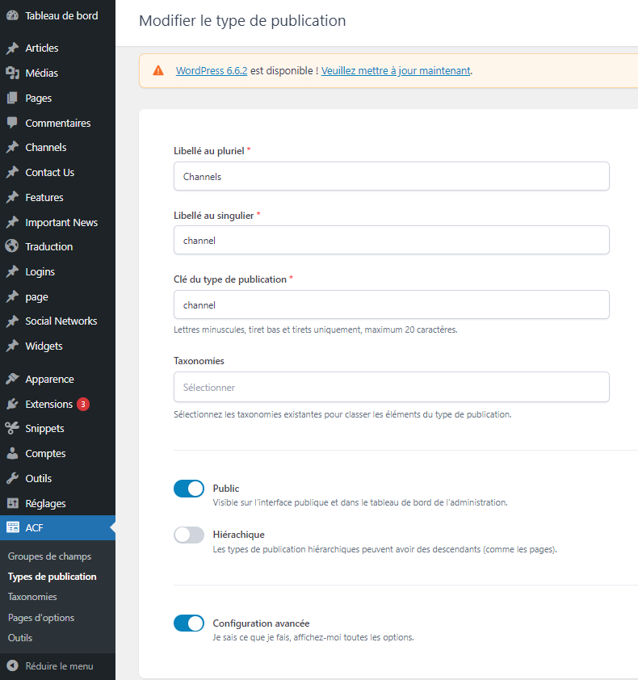This screenshot has width=638, height=680.
Task: Go to Pages d'options in ACF submenu
Action: coord(41,618)
